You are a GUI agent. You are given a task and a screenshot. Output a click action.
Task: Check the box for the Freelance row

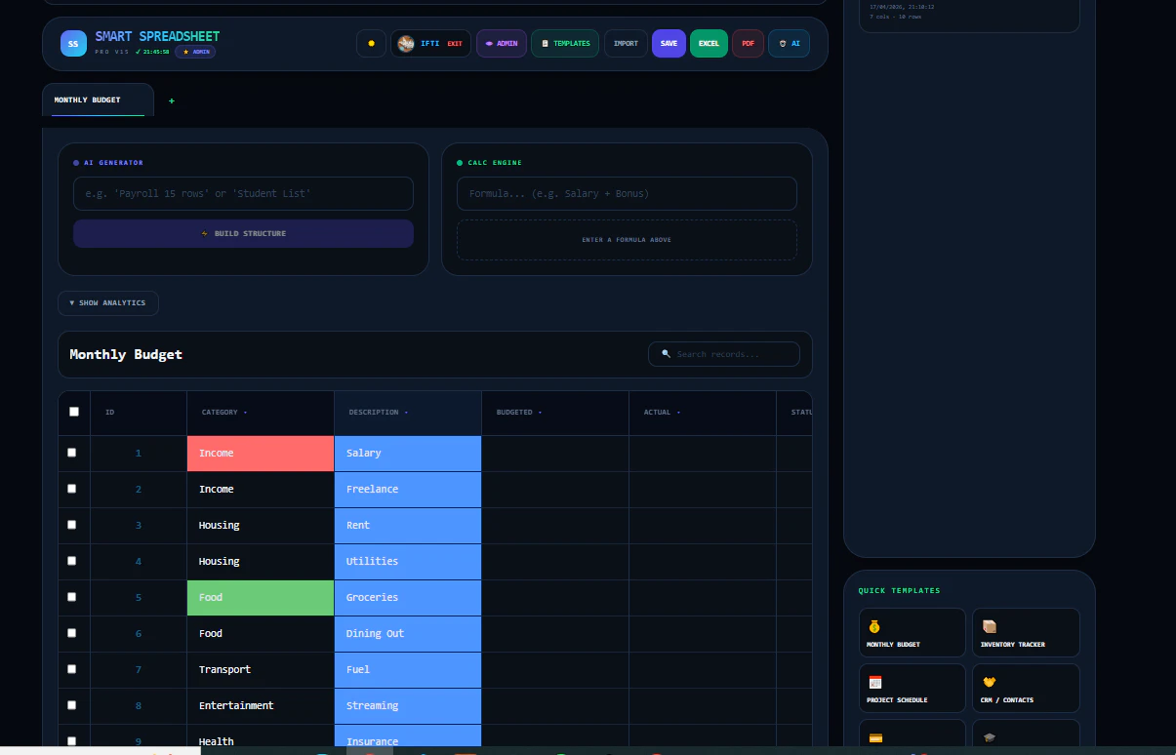(x=71, y=489)
